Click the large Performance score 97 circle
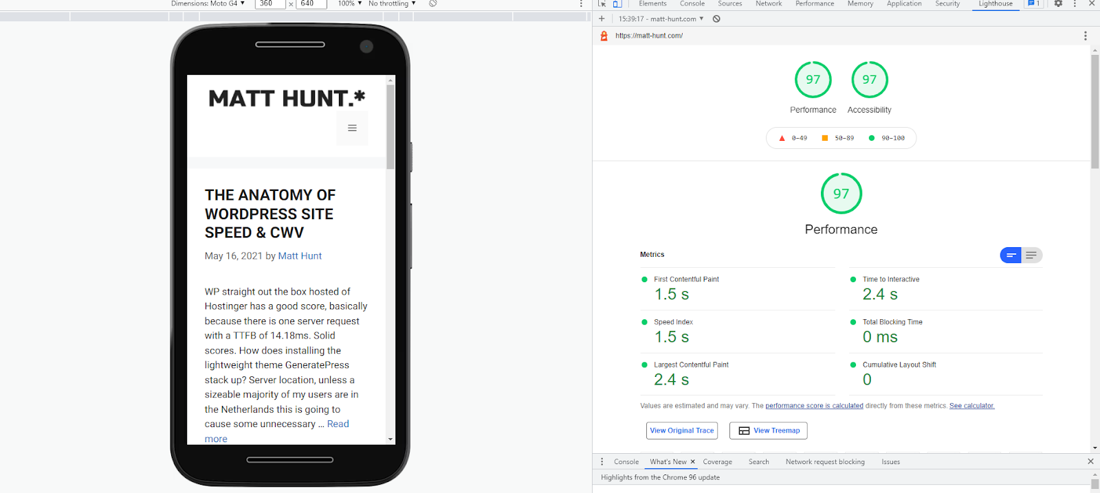This screenshot has width=1100, height=493. [841, 194]
